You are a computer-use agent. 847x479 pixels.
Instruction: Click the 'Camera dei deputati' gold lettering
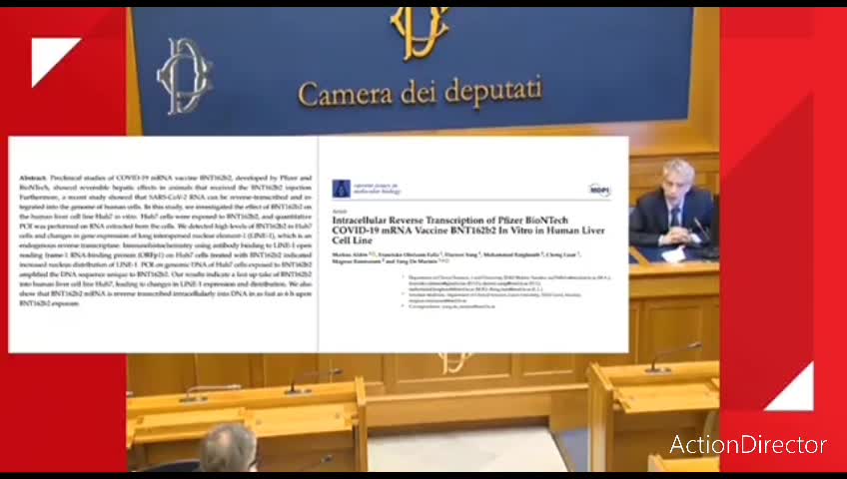[x=420, y=92]
